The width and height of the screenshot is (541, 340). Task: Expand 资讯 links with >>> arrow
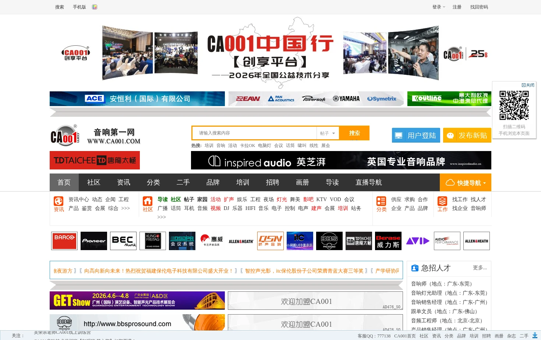coord(125,208)
